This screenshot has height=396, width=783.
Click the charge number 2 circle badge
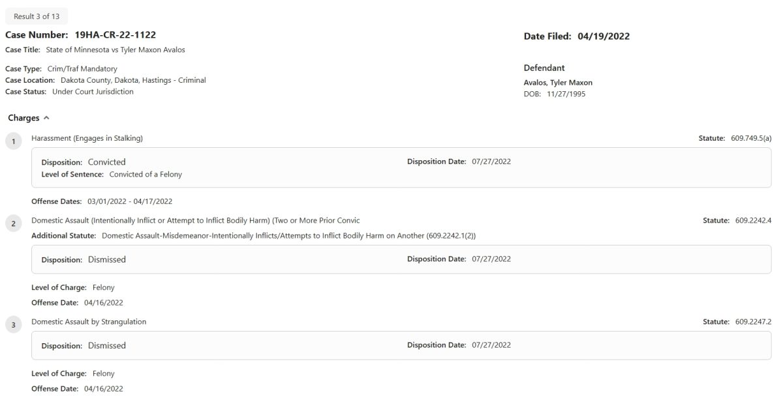(13, 223)
